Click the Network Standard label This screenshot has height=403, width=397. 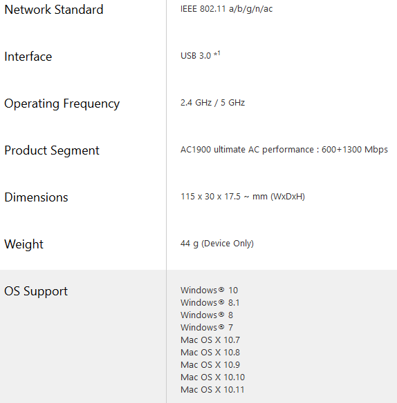click(x=54, y=10)
